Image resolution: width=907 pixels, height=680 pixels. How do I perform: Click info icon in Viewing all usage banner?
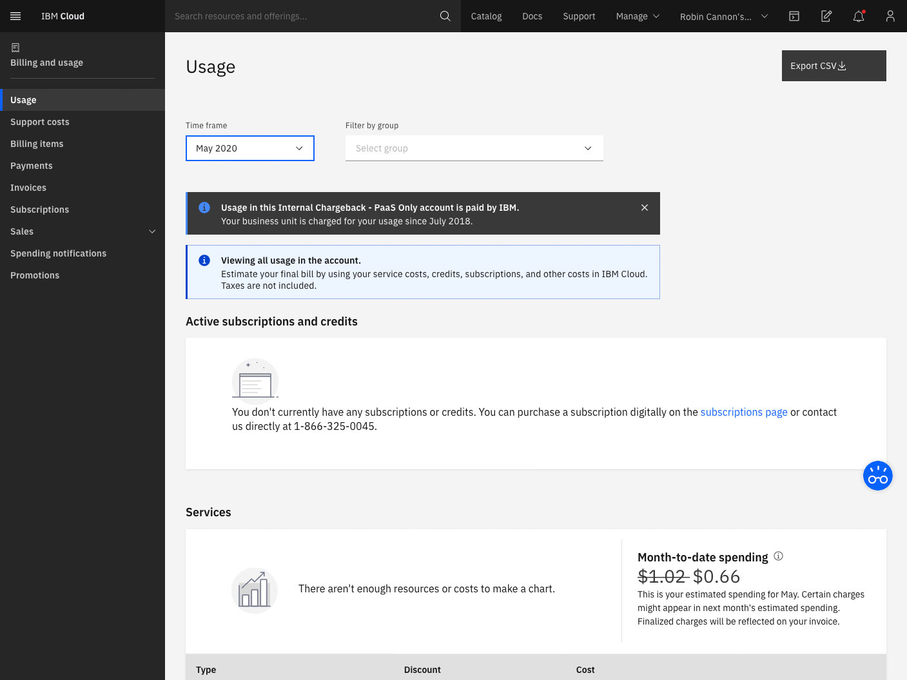pos(204,260)
